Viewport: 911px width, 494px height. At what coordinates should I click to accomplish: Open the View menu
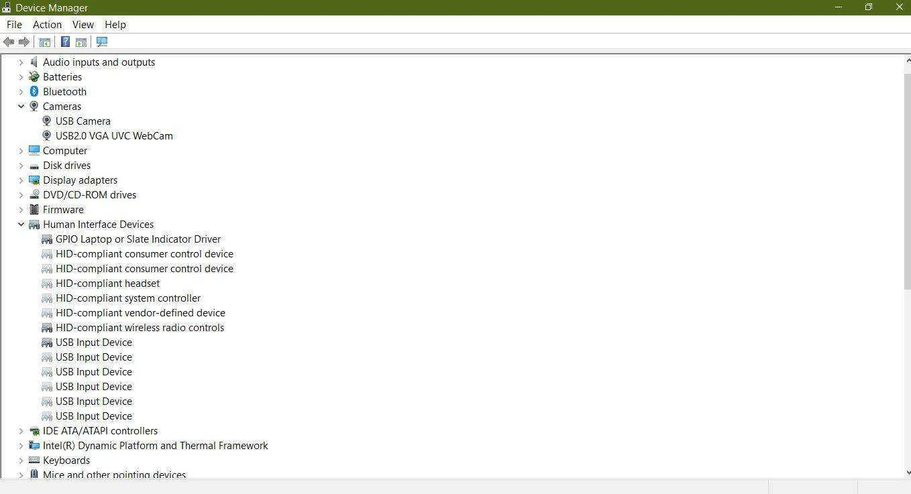tap(83, 24)
